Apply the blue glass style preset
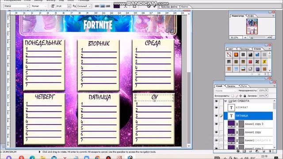The height and width of the screenshot is (159, 283). [x=257, y=54]
